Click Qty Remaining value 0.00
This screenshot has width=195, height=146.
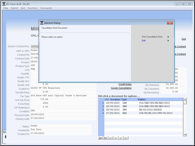tap(175, 92)
